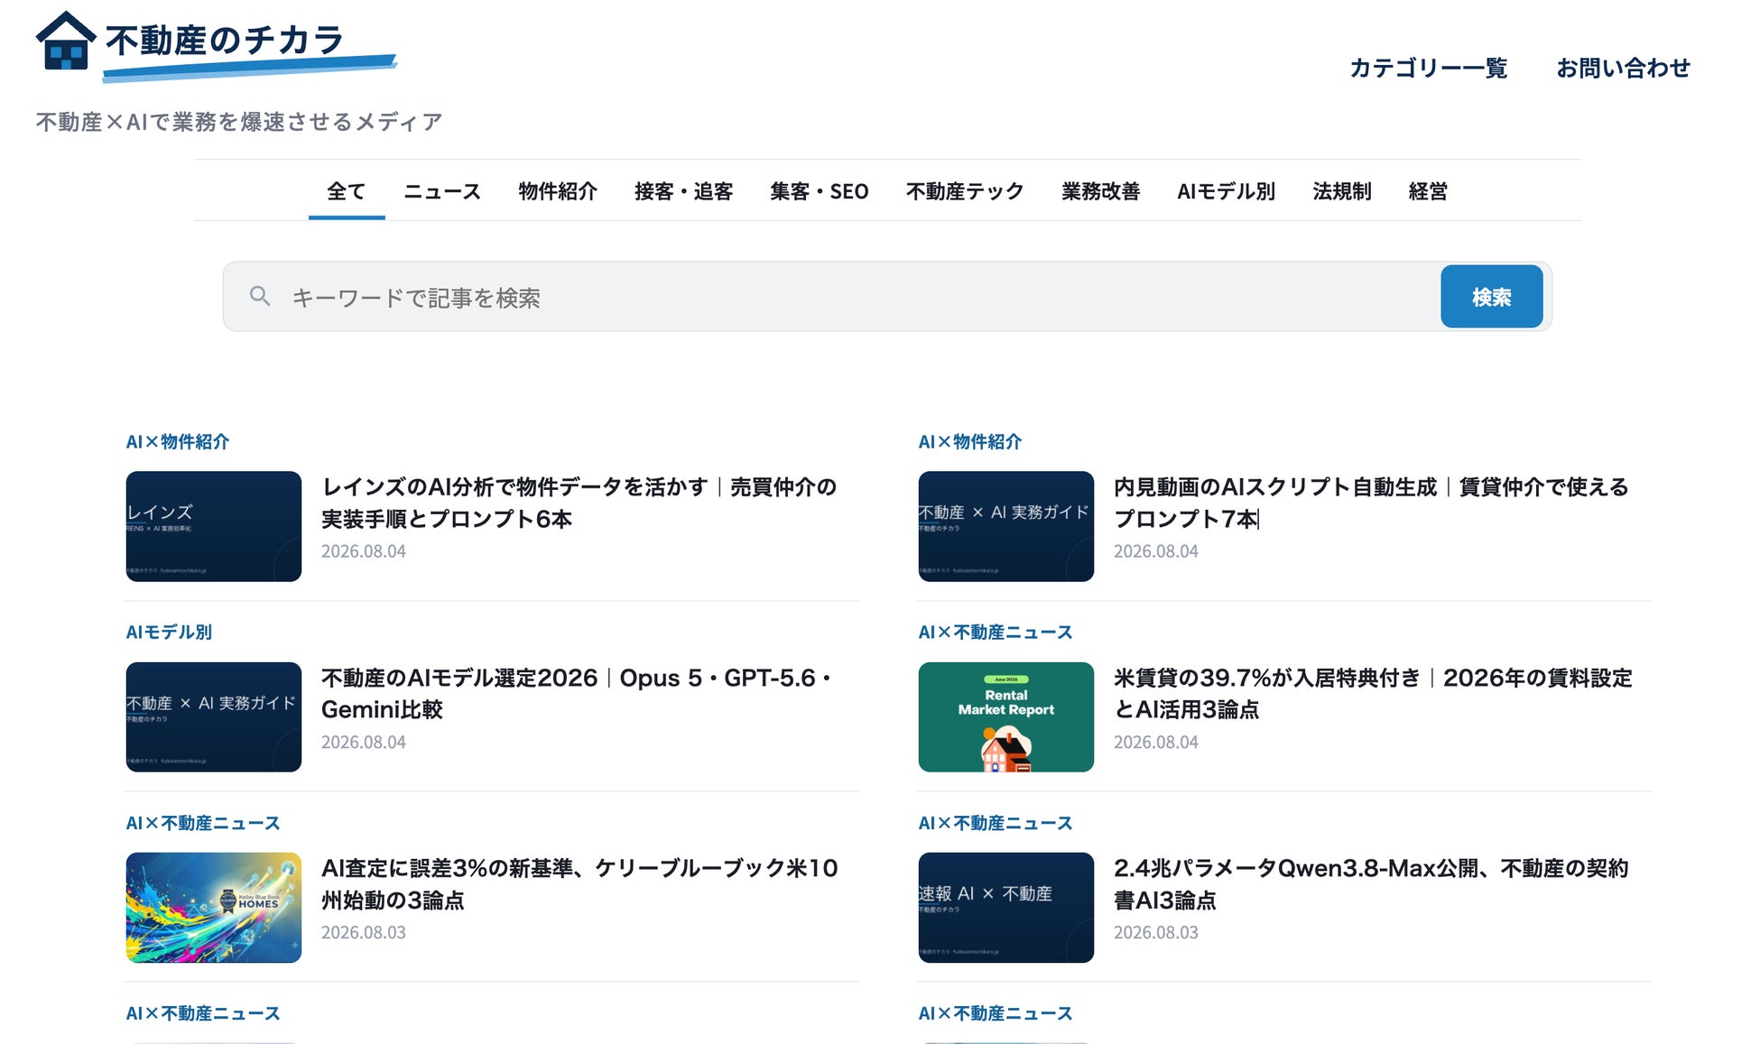Click the magnifier icon in search bar
The width and height of the screenshot is (1760, 1044).
coord(260,296)
